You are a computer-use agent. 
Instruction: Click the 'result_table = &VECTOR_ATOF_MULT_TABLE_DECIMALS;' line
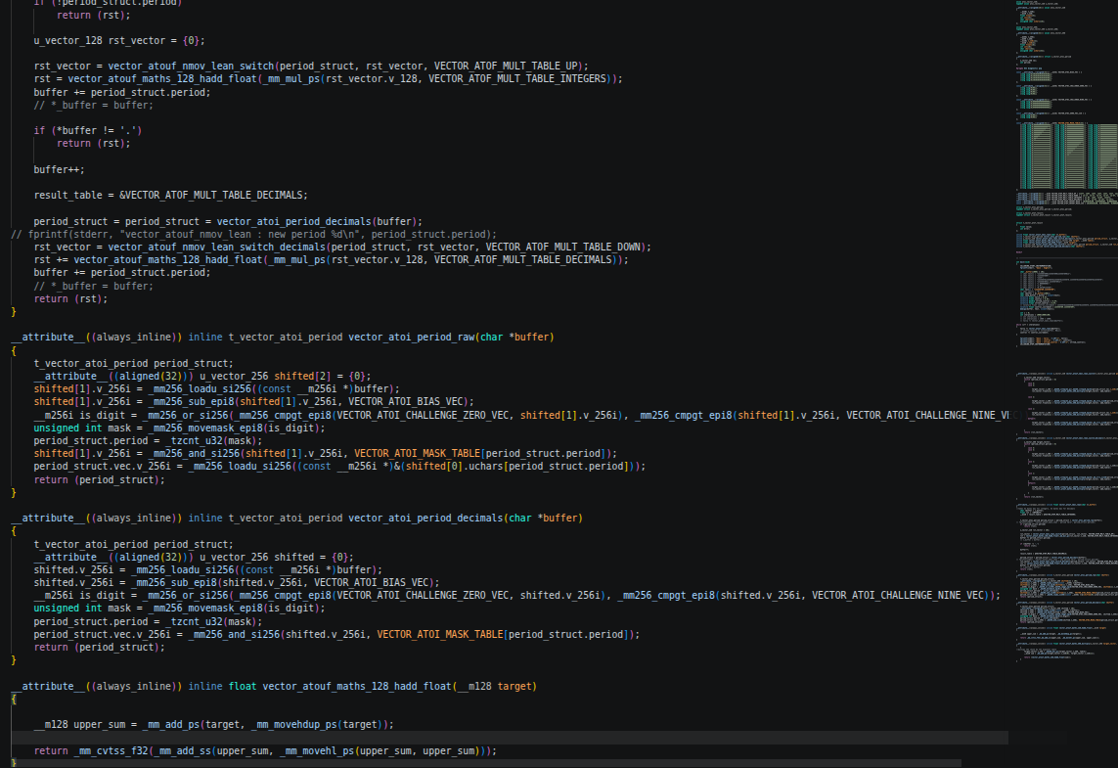(170, 195)
